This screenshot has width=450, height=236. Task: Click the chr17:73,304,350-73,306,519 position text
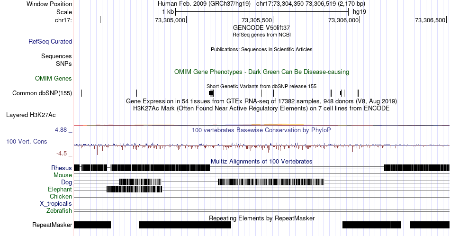pyautogui.click(x=311, y=4)
